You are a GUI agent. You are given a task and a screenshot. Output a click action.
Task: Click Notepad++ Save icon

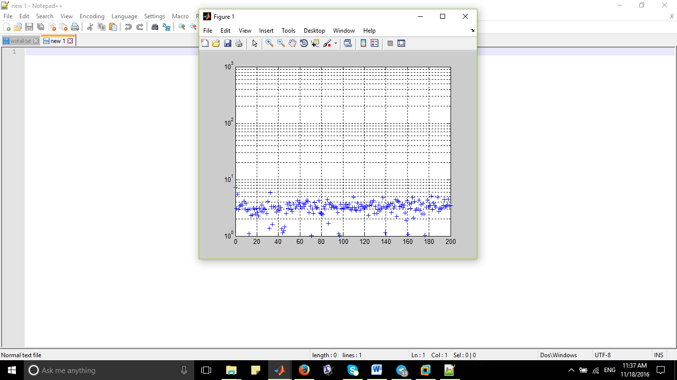29,27
